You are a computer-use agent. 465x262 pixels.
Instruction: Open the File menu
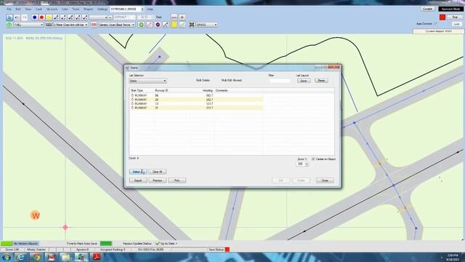pos(9,9)
